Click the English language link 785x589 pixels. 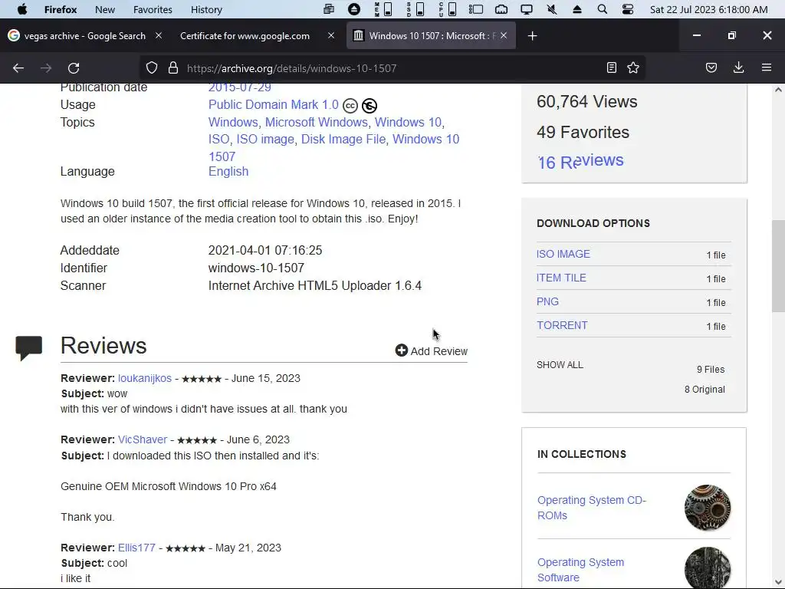pos(228,171)
